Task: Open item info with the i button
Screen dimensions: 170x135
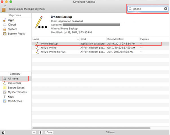Action: [x=40, y=132]
